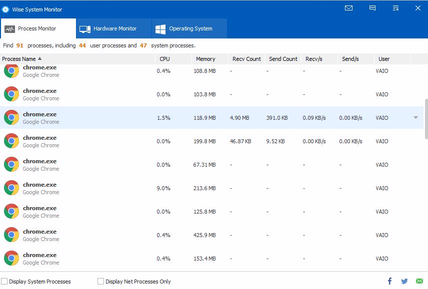Click the 44 user processes count
This screenshot has height=289, width=428.
[82, 45]
